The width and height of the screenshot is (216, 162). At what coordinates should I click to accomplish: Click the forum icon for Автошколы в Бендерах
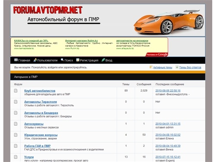click(x=16, y=113)
